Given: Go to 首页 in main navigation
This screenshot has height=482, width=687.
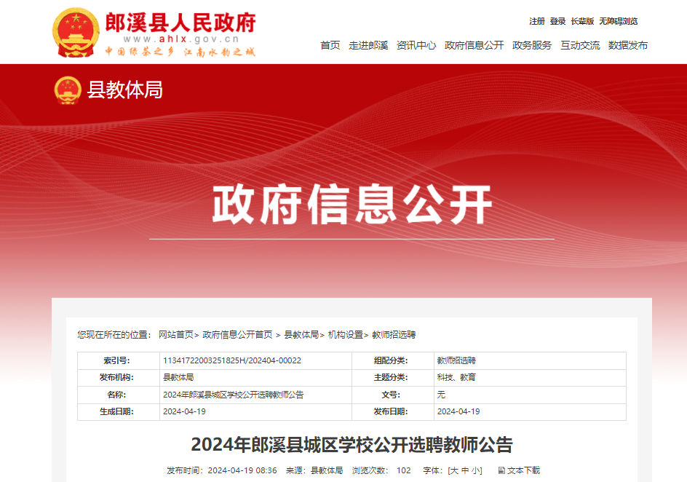Looking at the screenshot, I should pyautogui.click(x=330, y=45).
